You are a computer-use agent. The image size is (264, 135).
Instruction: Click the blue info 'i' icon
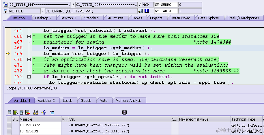pyautogui.click(x=147, y=11)
